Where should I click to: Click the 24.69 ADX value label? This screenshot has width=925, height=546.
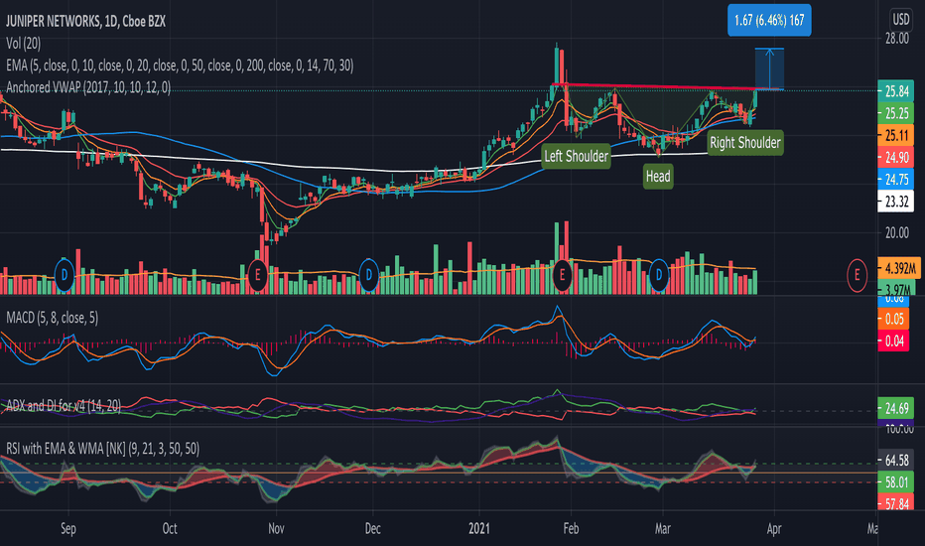[x=896, y=408]
